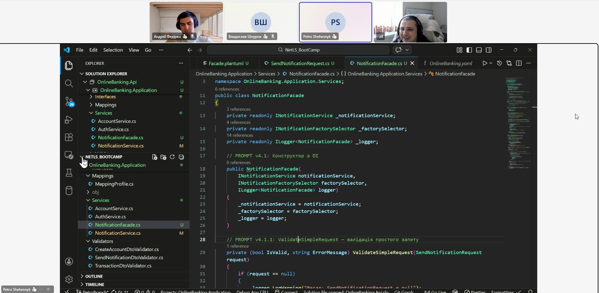Open the Selection menu

click(x=113, y=50)
